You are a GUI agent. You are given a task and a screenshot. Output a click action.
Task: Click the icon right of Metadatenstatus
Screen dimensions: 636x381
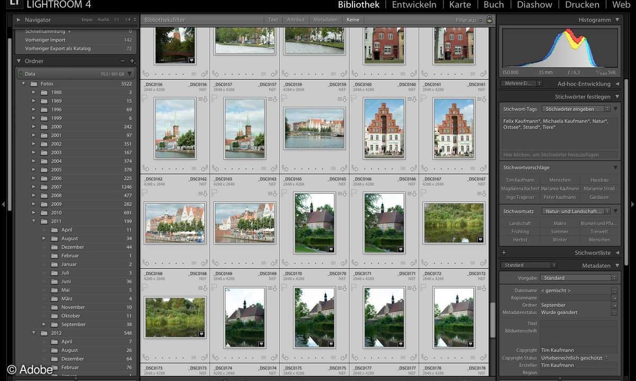click(x=614, y=313)
